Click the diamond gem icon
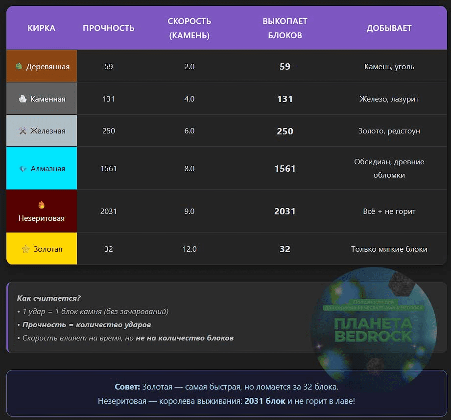Viewport: 451px width, 420px height. click(x=23, y=169)
